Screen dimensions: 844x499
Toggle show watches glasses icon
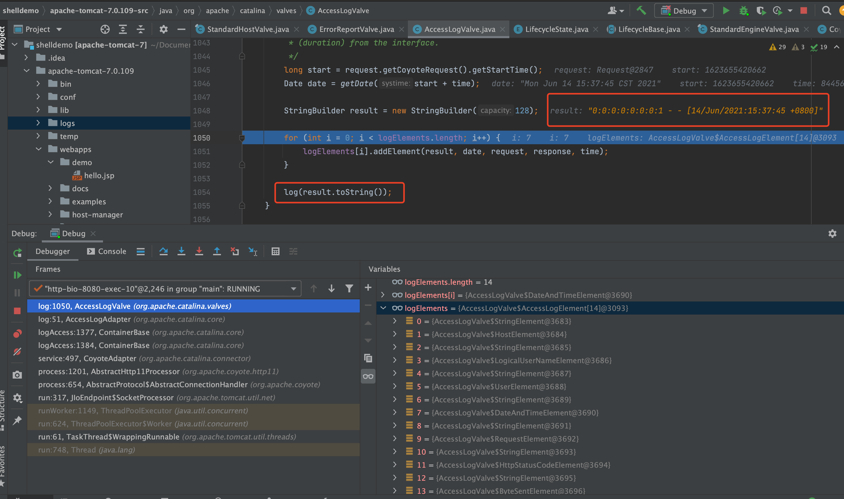pos(368,376)
